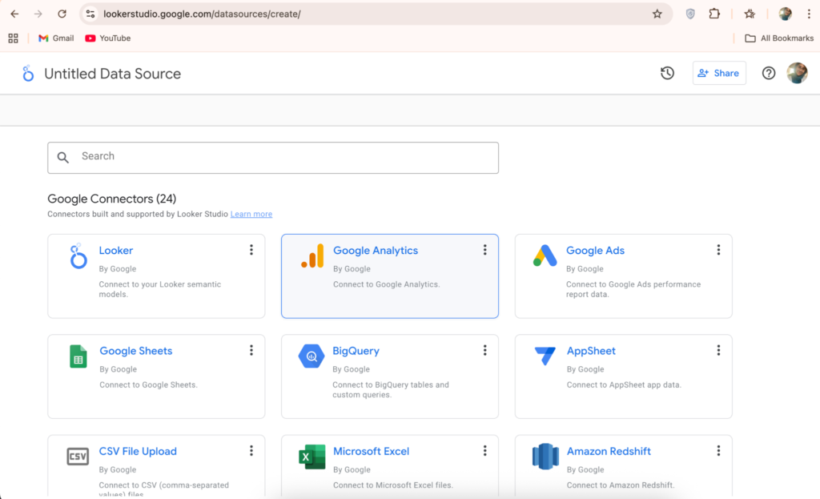Open the CSV File Upload three-dot menu
This screenshot has height=499, width=820.
coord(251,451)
